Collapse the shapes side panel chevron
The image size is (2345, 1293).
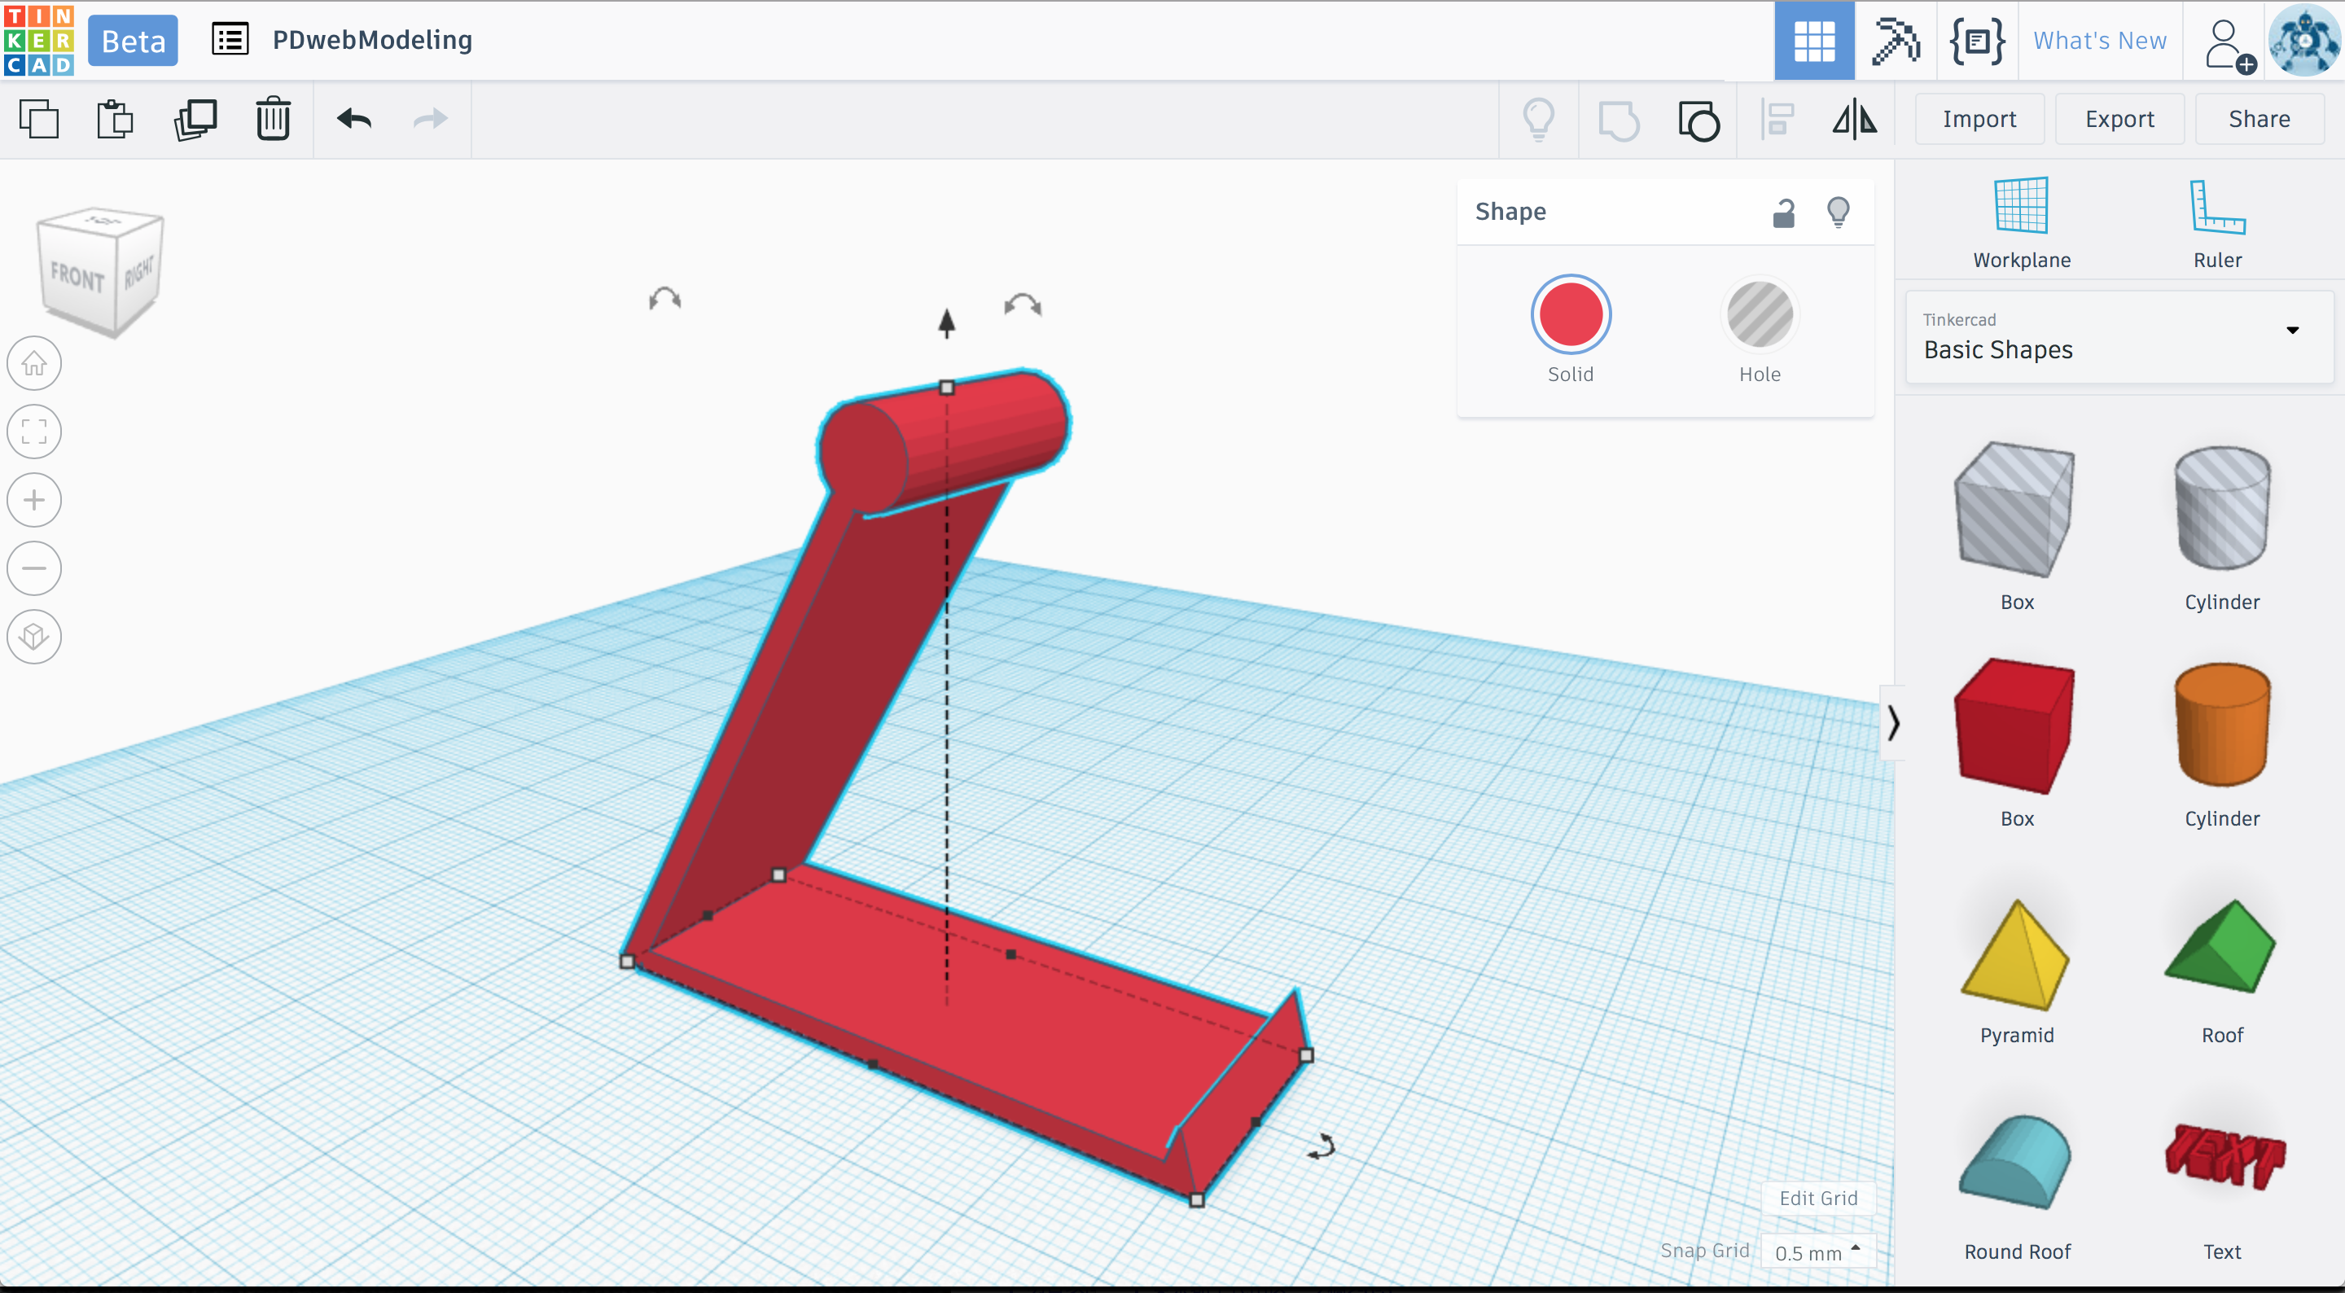1892,723
